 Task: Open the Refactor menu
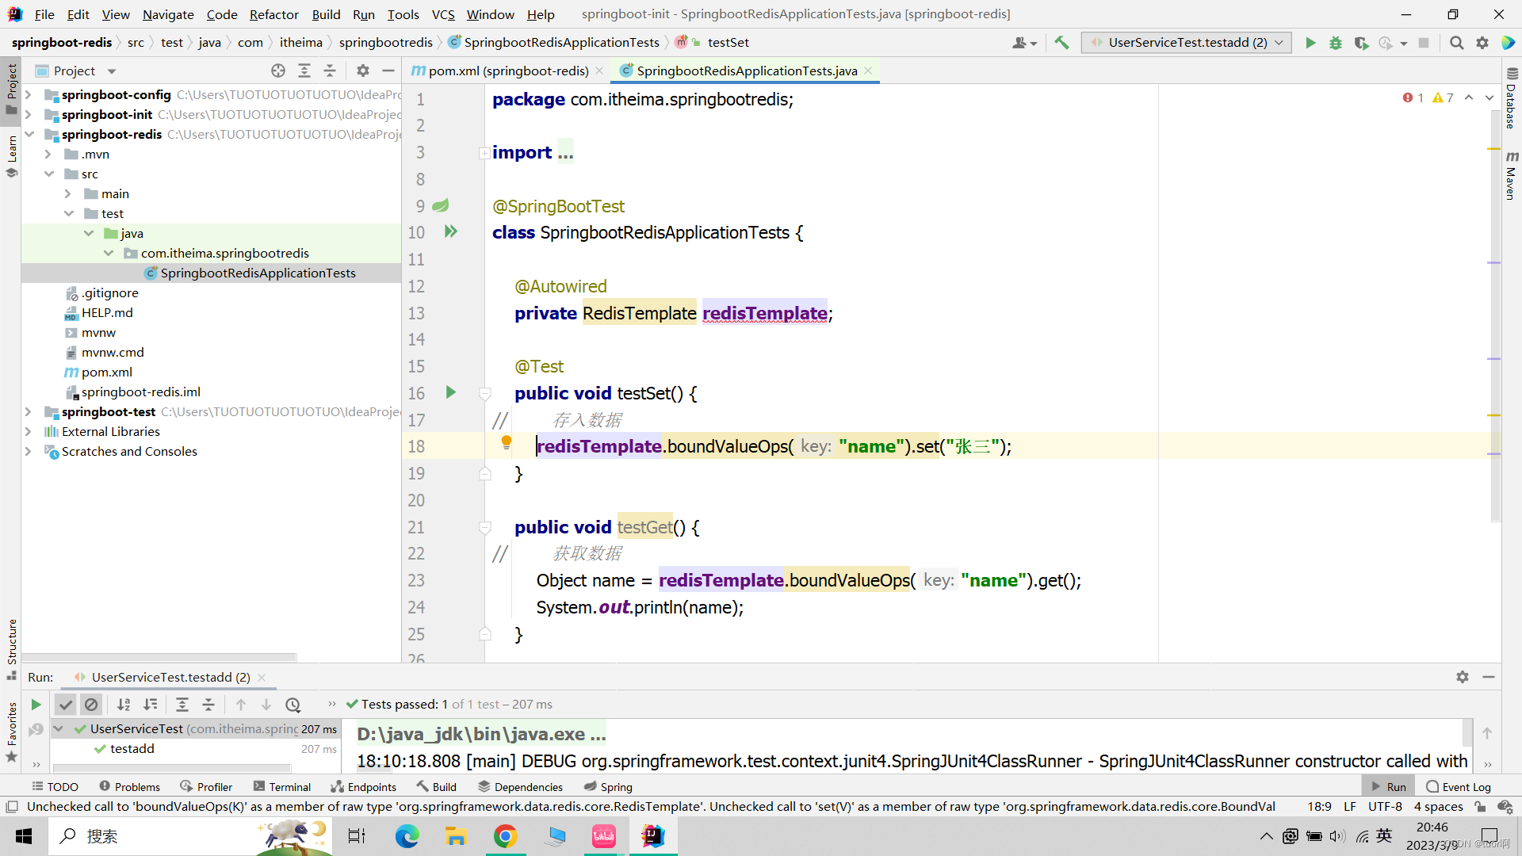point(273,14)
